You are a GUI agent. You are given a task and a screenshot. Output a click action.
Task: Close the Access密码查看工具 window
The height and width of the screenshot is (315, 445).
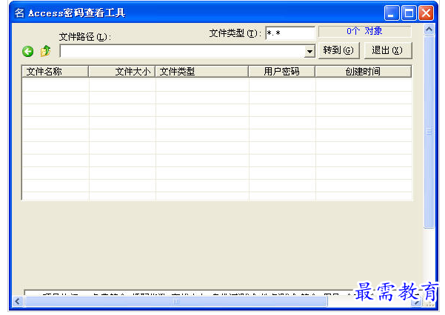[x=426, y=13]
